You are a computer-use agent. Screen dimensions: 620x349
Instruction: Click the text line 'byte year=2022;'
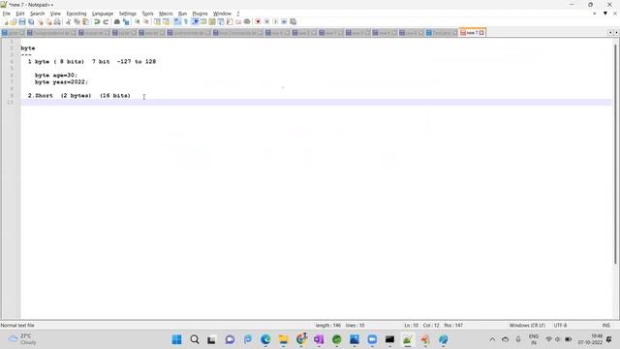pos(61,82)
